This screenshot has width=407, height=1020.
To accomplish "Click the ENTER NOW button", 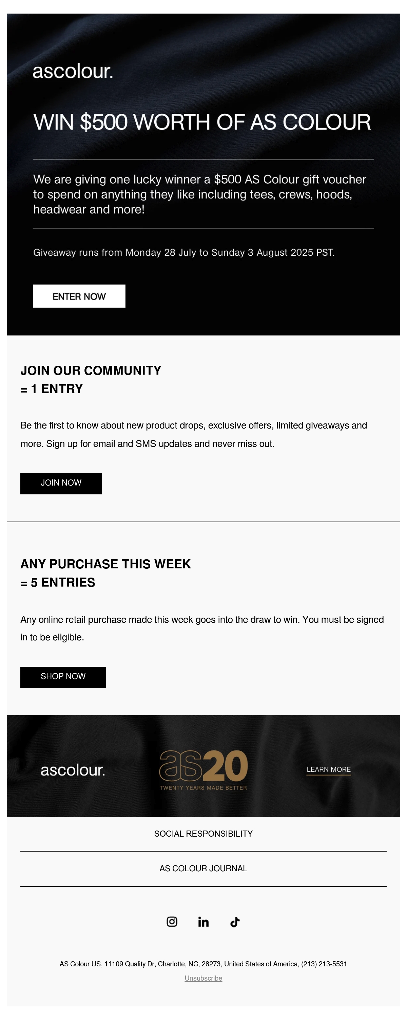I will 79,296.
